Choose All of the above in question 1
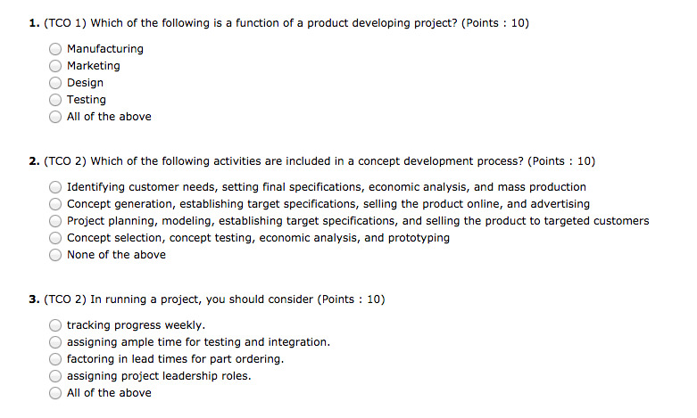Screen dimensions: 697x418 coord(55,117)
